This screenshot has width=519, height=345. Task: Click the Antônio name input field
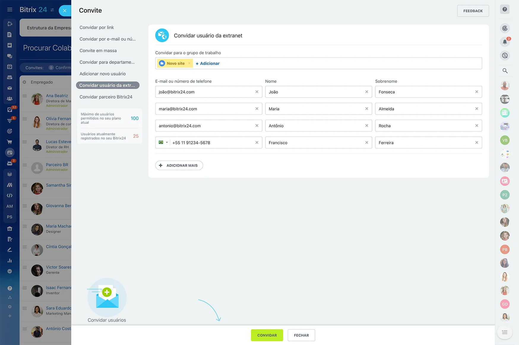point(315,126)
